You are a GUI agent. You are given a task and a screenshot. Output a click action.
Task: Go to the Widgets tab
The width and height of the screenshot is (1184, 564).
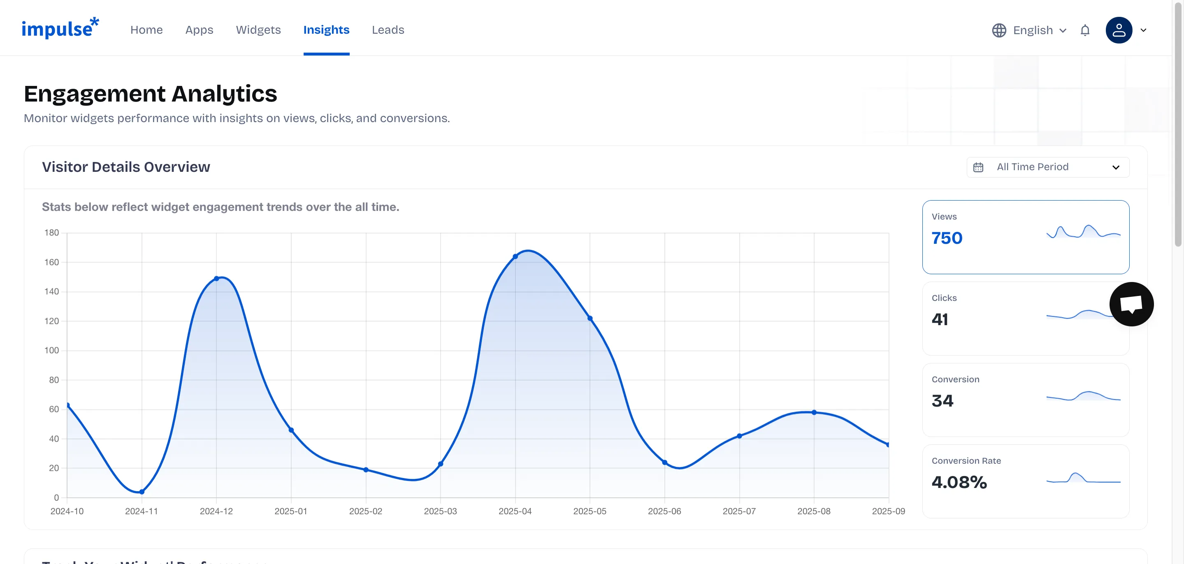tap(258, 30)
